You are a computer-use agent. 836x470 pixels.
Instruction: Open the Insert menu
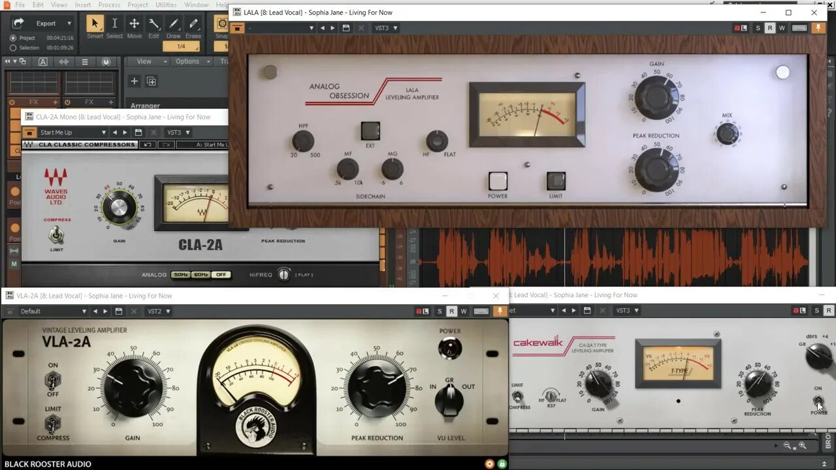(83, 5)
